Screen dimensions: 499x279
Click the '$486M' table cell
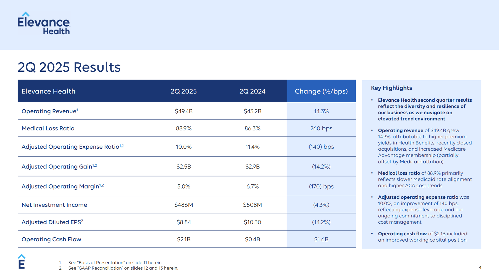[x=183, y=205]
